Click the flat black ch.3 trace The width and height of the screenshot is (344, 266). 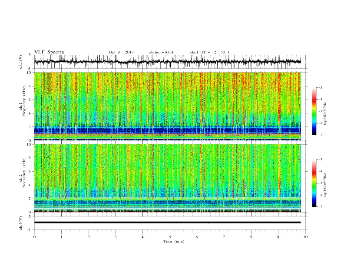(x=167, y=223)
